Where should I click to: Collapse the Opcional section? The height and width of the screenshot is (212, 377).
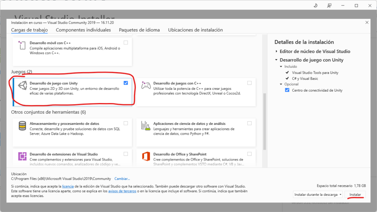pyautogui.click(x=281, y=84)
